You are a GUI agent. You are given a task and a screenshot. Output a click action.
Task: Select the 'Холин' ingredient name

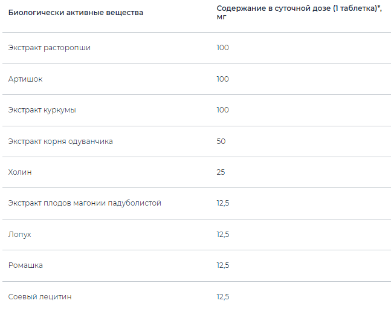tap(20, 172)
